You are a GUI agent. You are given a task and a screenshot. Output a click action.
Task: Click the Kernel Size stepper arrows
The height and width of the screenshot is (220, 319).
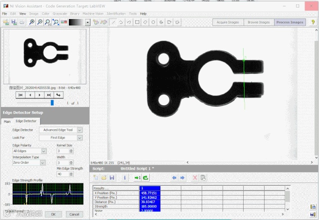point(71,151)
